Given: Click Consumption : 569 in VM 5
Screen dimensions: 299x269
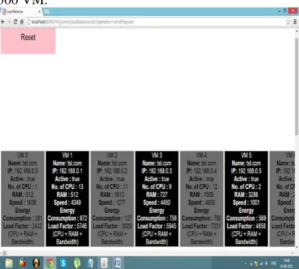Looking at the screenshot, I should [x=246, y=218].
